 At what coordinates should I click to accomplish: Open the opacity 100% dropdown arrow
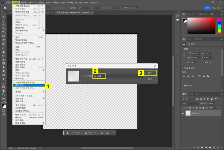click(x=215, y=103)
